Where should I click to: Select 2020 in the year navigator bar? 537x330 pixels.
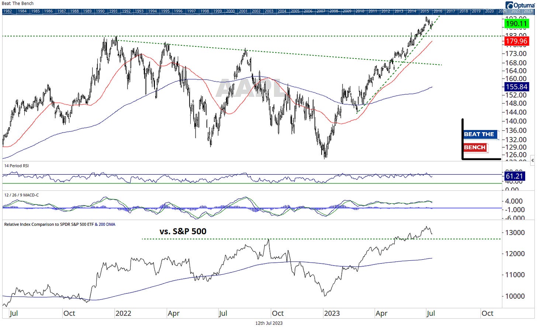489,11
